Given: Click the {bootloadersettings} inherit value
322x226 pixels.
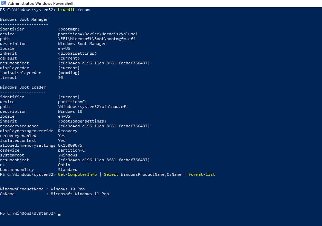Looking at the screenshot, I should coord(82,121).
